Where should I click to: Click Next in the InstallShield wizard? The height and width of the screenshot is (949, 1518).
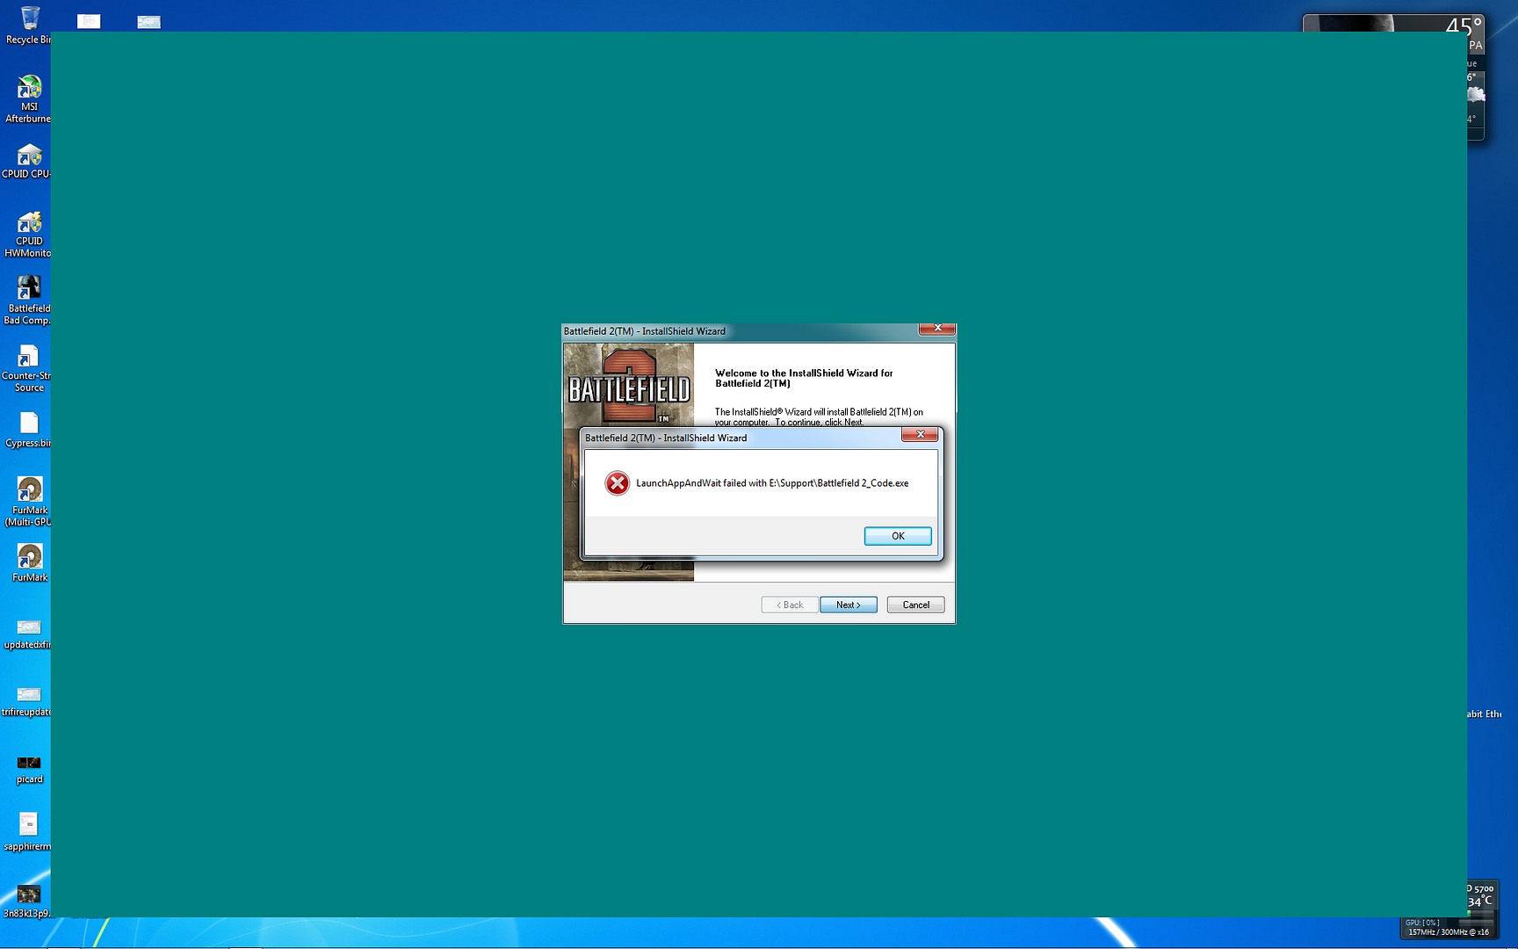[847, 605]
